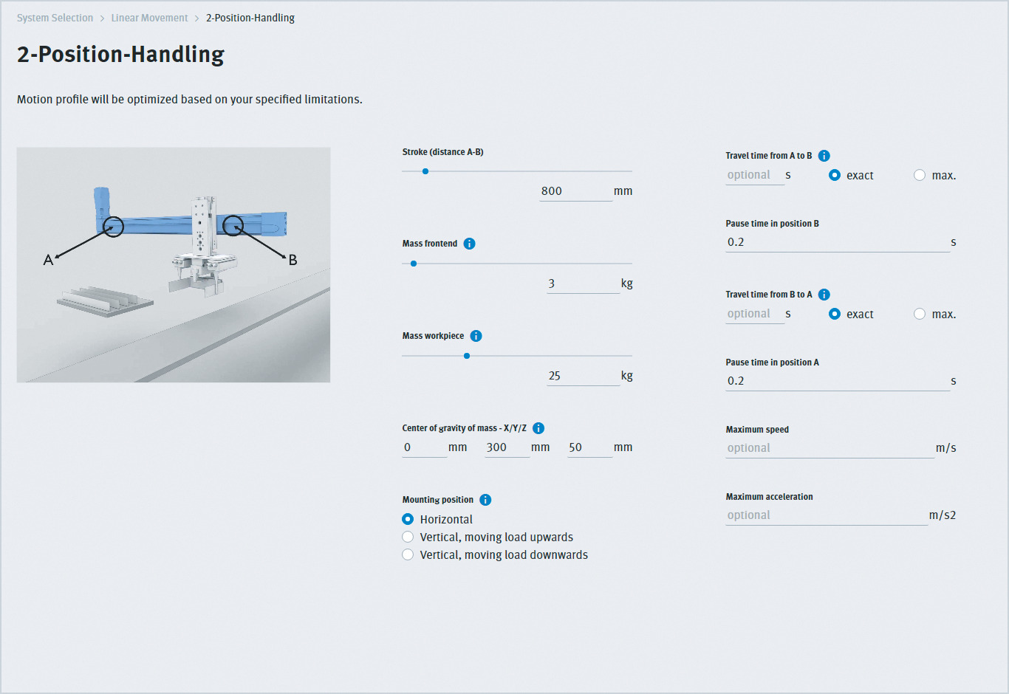Show info for Mounting position

point(485,500)
